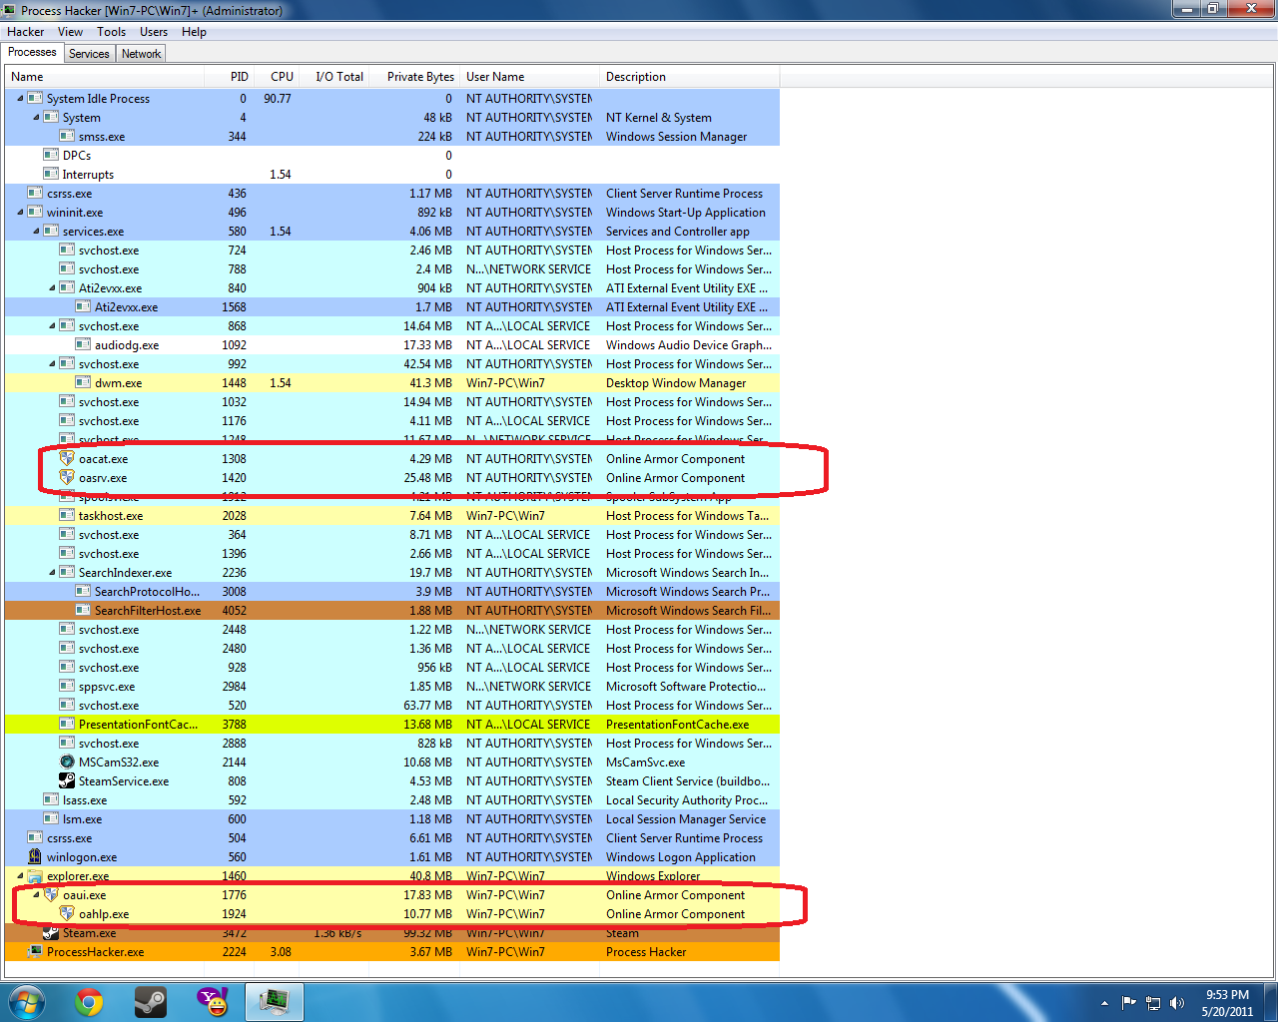Click the SearchFilterHost.exe process icon
Viewport: 1278px width, 1022px height.
click(83, 611)
